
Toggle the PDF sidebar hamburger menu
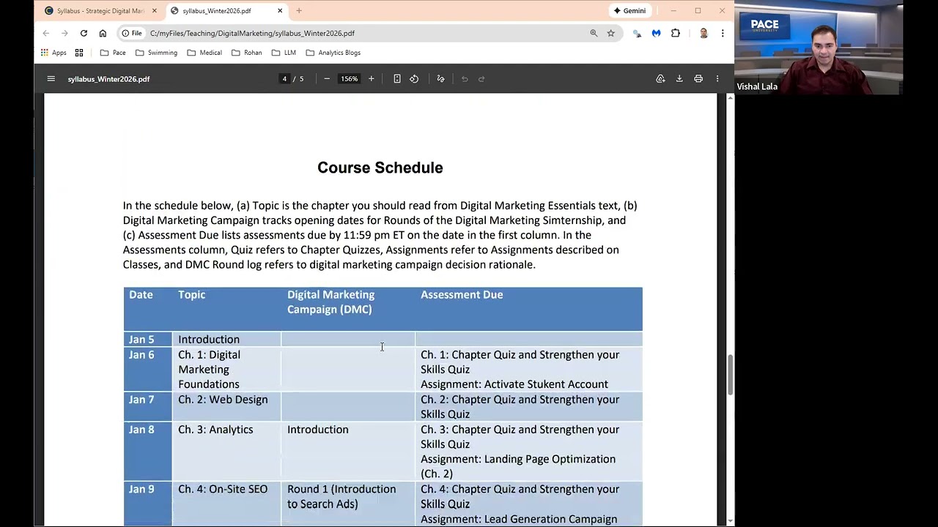click(51, 79)
